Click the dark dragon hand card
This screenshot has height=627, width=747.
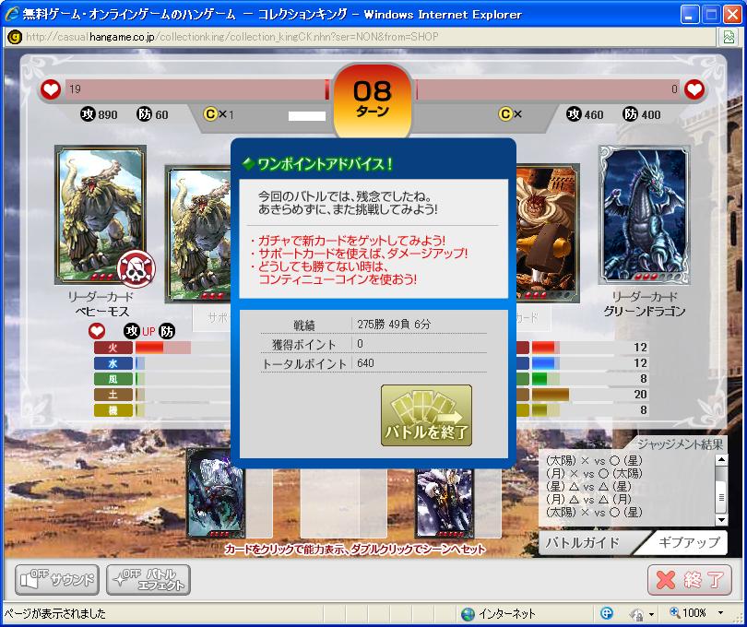[215, 493]
